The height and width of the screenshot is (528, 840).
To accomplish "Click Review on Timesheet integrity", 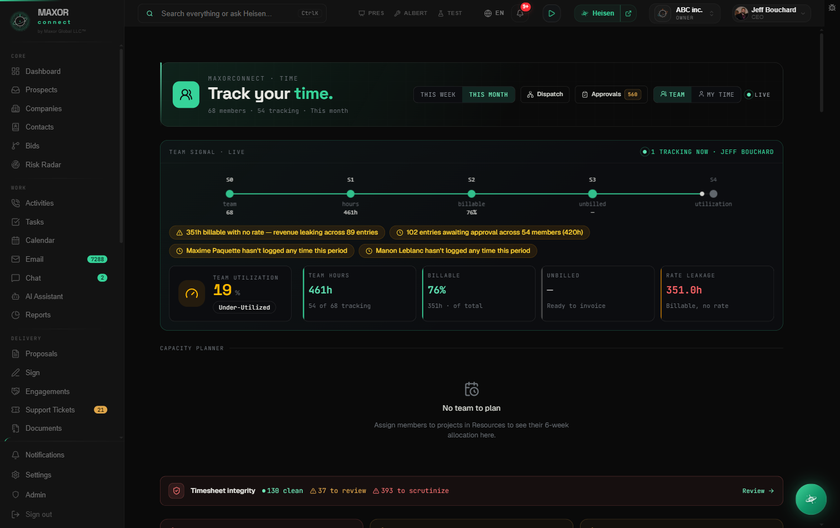I will [758, 491].
